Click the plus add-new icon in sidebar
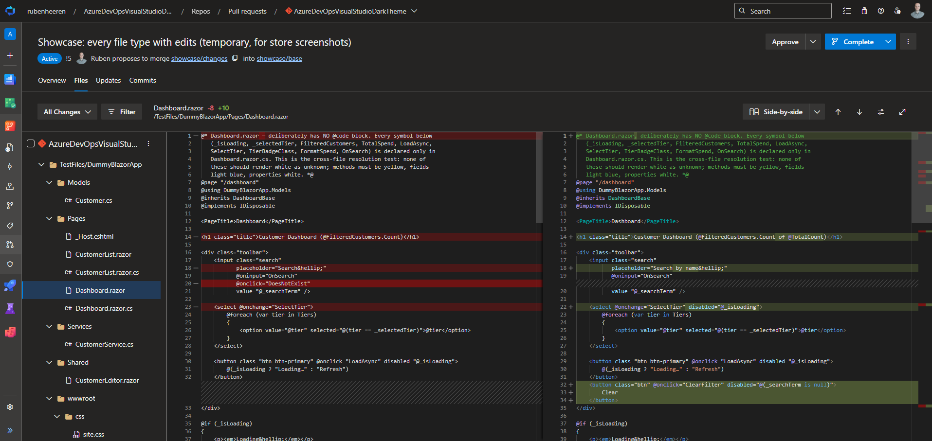 [10, 55]
